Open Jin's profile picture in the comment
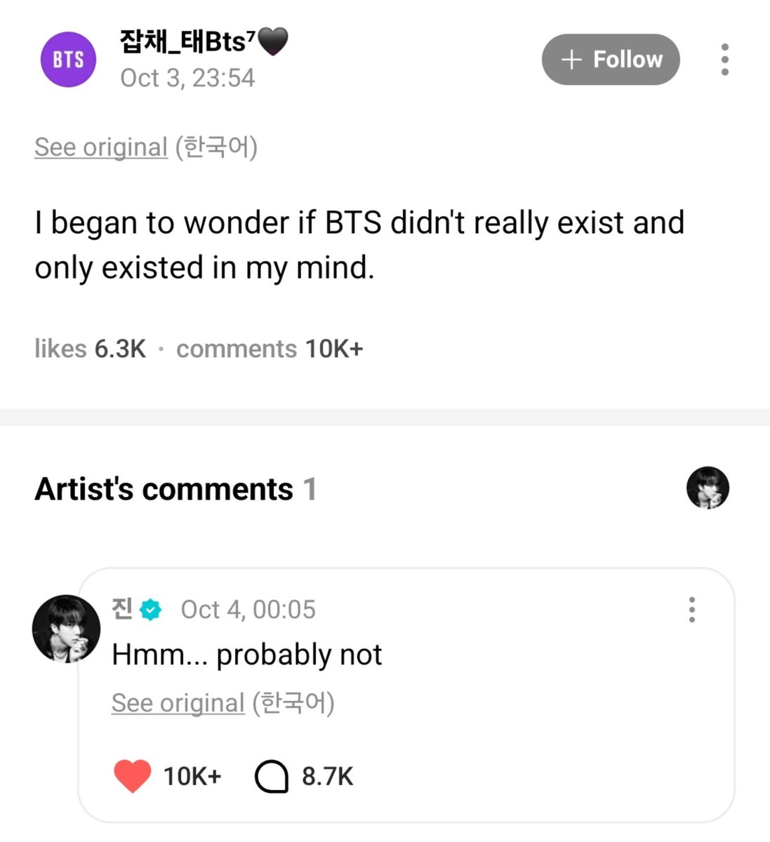Screen dimensions: 770x842 pos(66,629)
